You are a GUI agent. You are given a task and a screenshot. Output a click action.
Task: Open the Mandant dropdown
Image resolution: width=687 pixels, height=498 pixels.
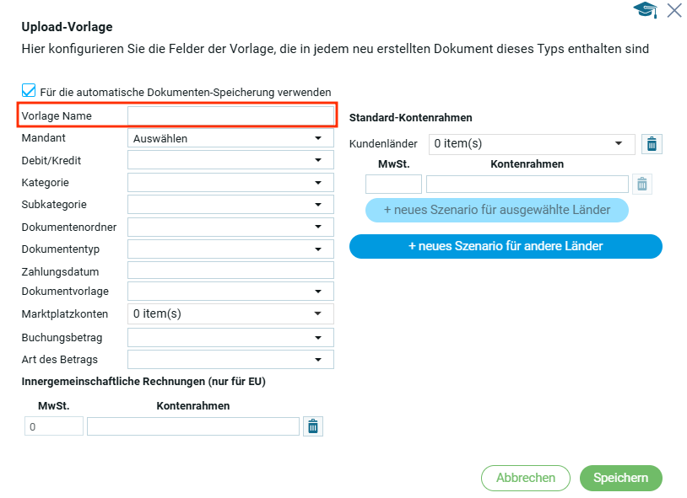[x=230, y=138]
